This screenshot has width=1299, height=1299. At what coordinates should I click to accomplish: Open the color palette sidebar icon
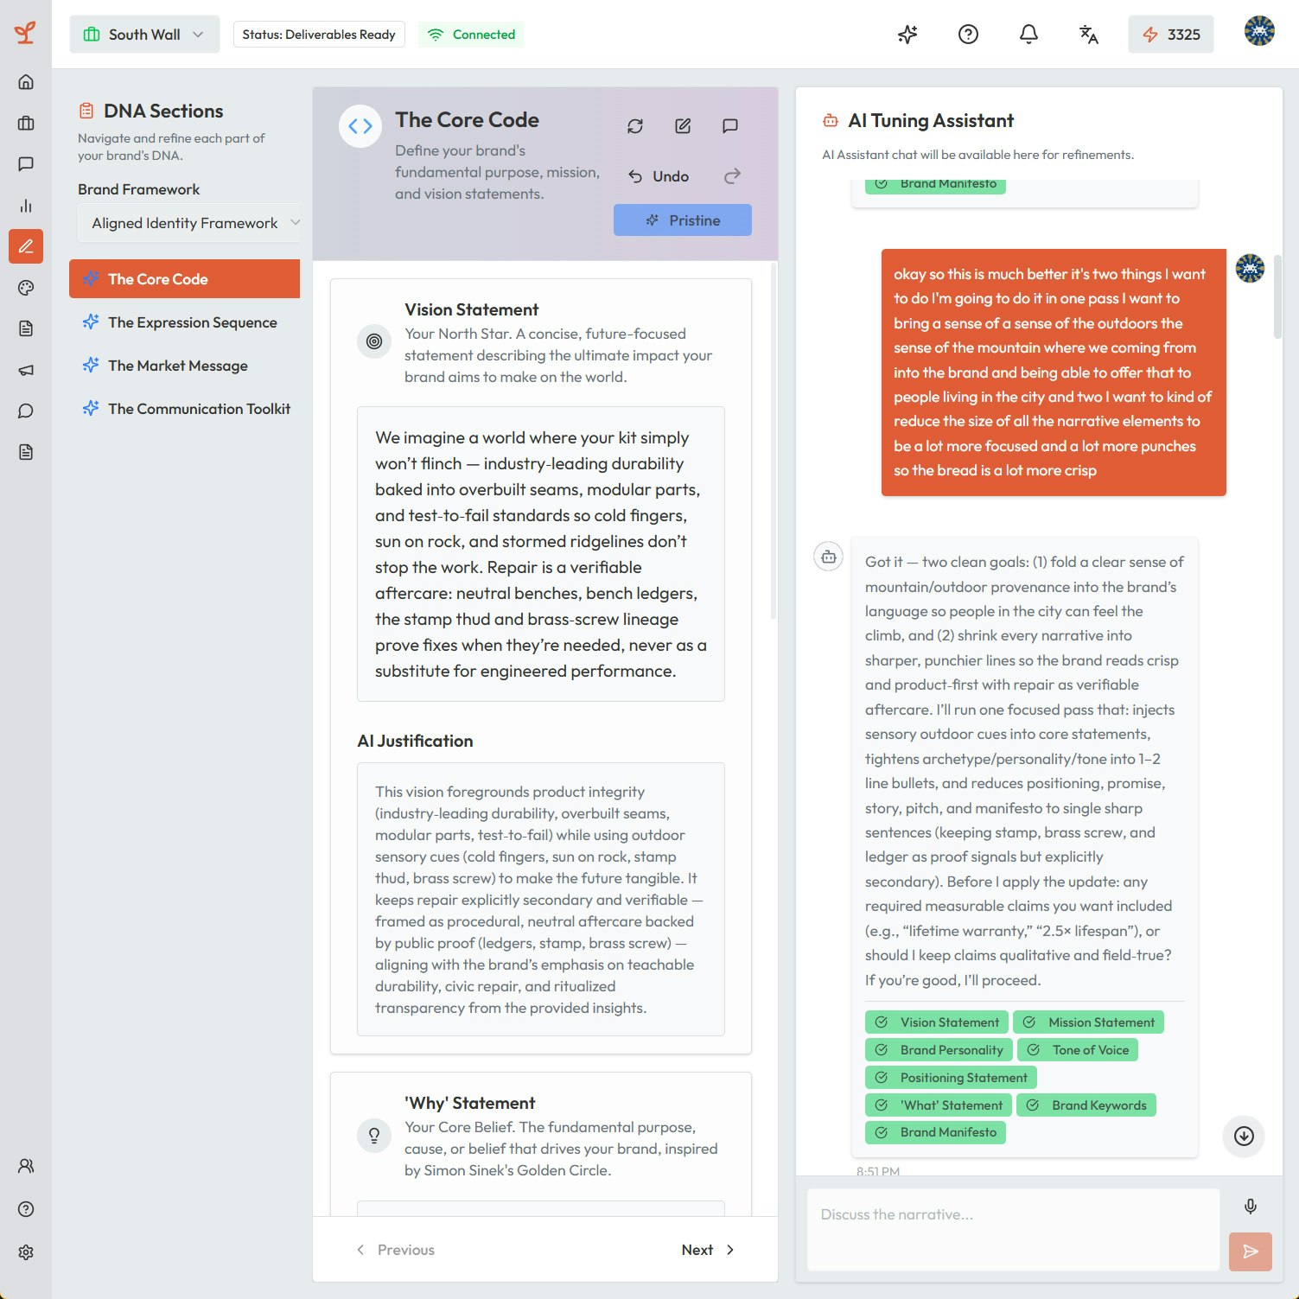point(26,288)
